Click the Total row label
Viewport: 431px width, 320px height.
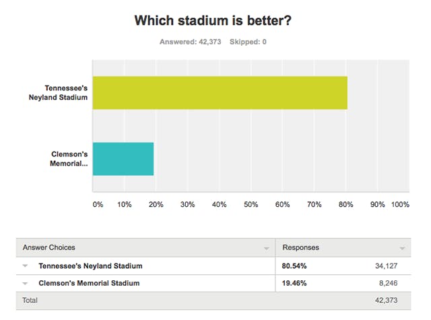[x=30, y=300]
